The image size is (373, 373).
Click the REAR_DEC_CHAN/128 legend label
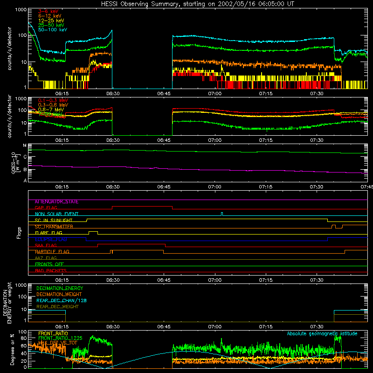pos(62,301)
